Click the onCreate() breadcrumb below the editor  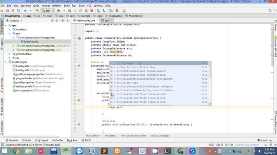pos(110,136)
